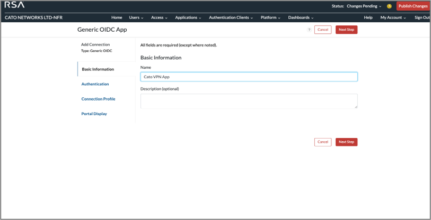Click the Description optional text area
The width and height of the screenshot is (431, 220).
coord(249,101)
